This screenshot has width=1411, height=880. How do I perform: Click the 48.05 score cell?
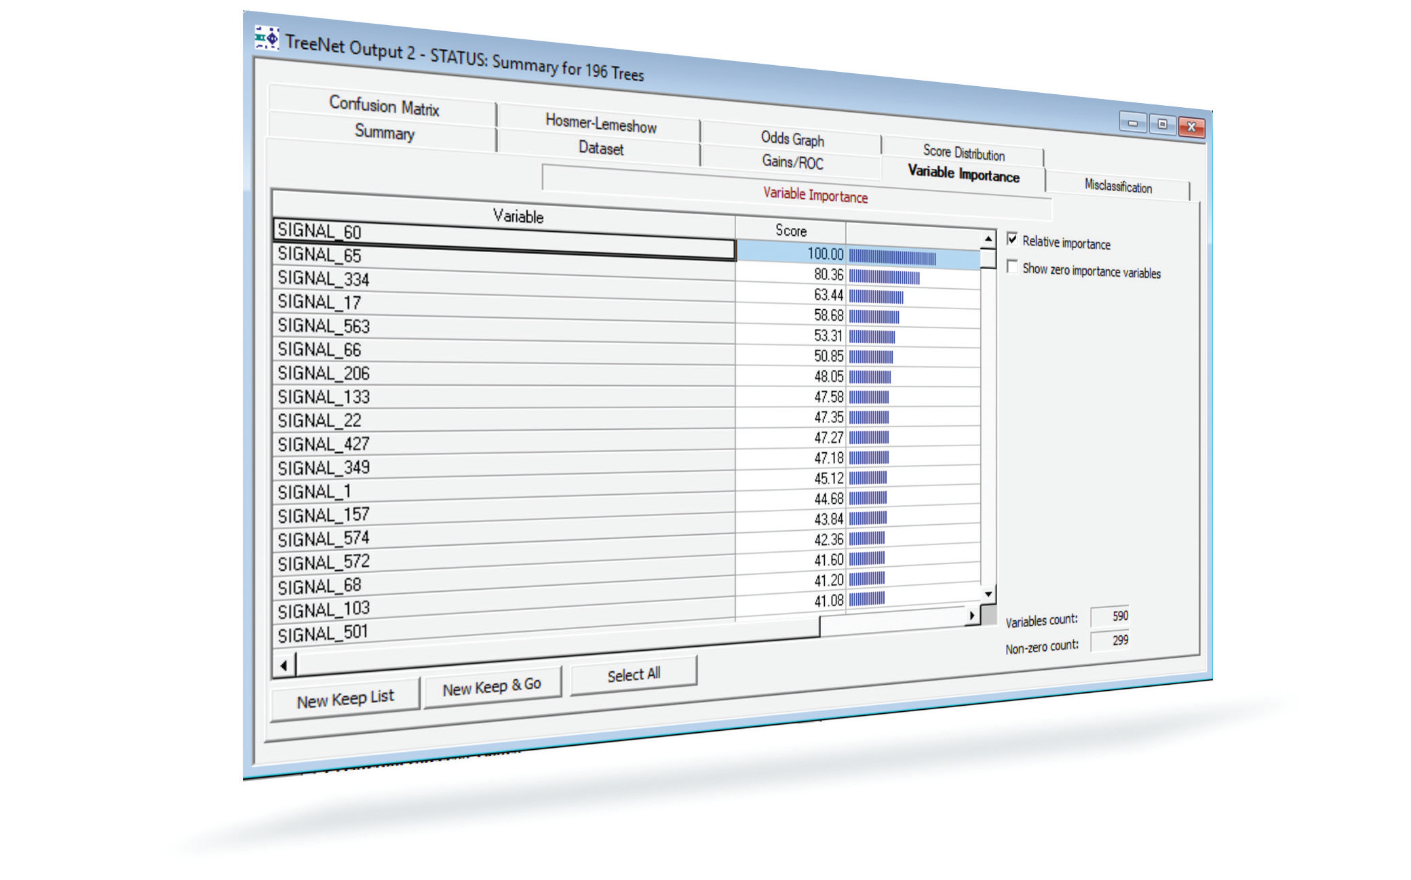(x=791, y=376)
